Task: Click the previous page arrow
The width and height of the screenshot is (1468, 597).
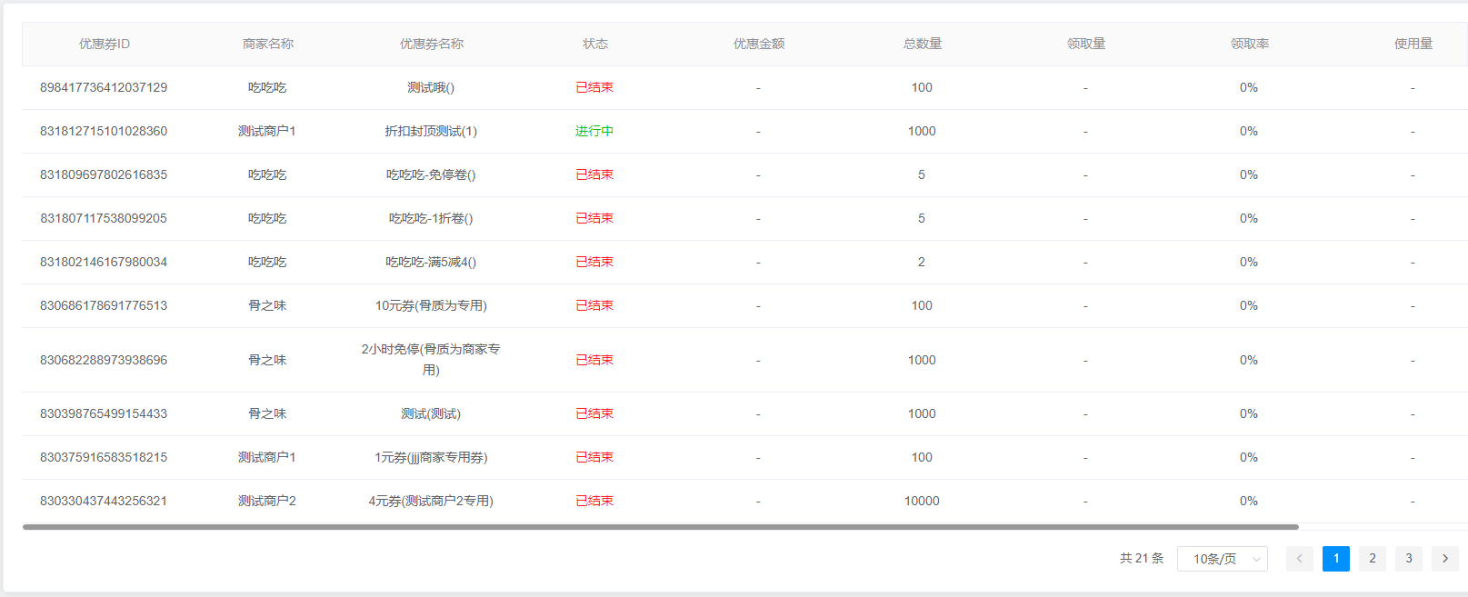Action: coord(1299,559)
